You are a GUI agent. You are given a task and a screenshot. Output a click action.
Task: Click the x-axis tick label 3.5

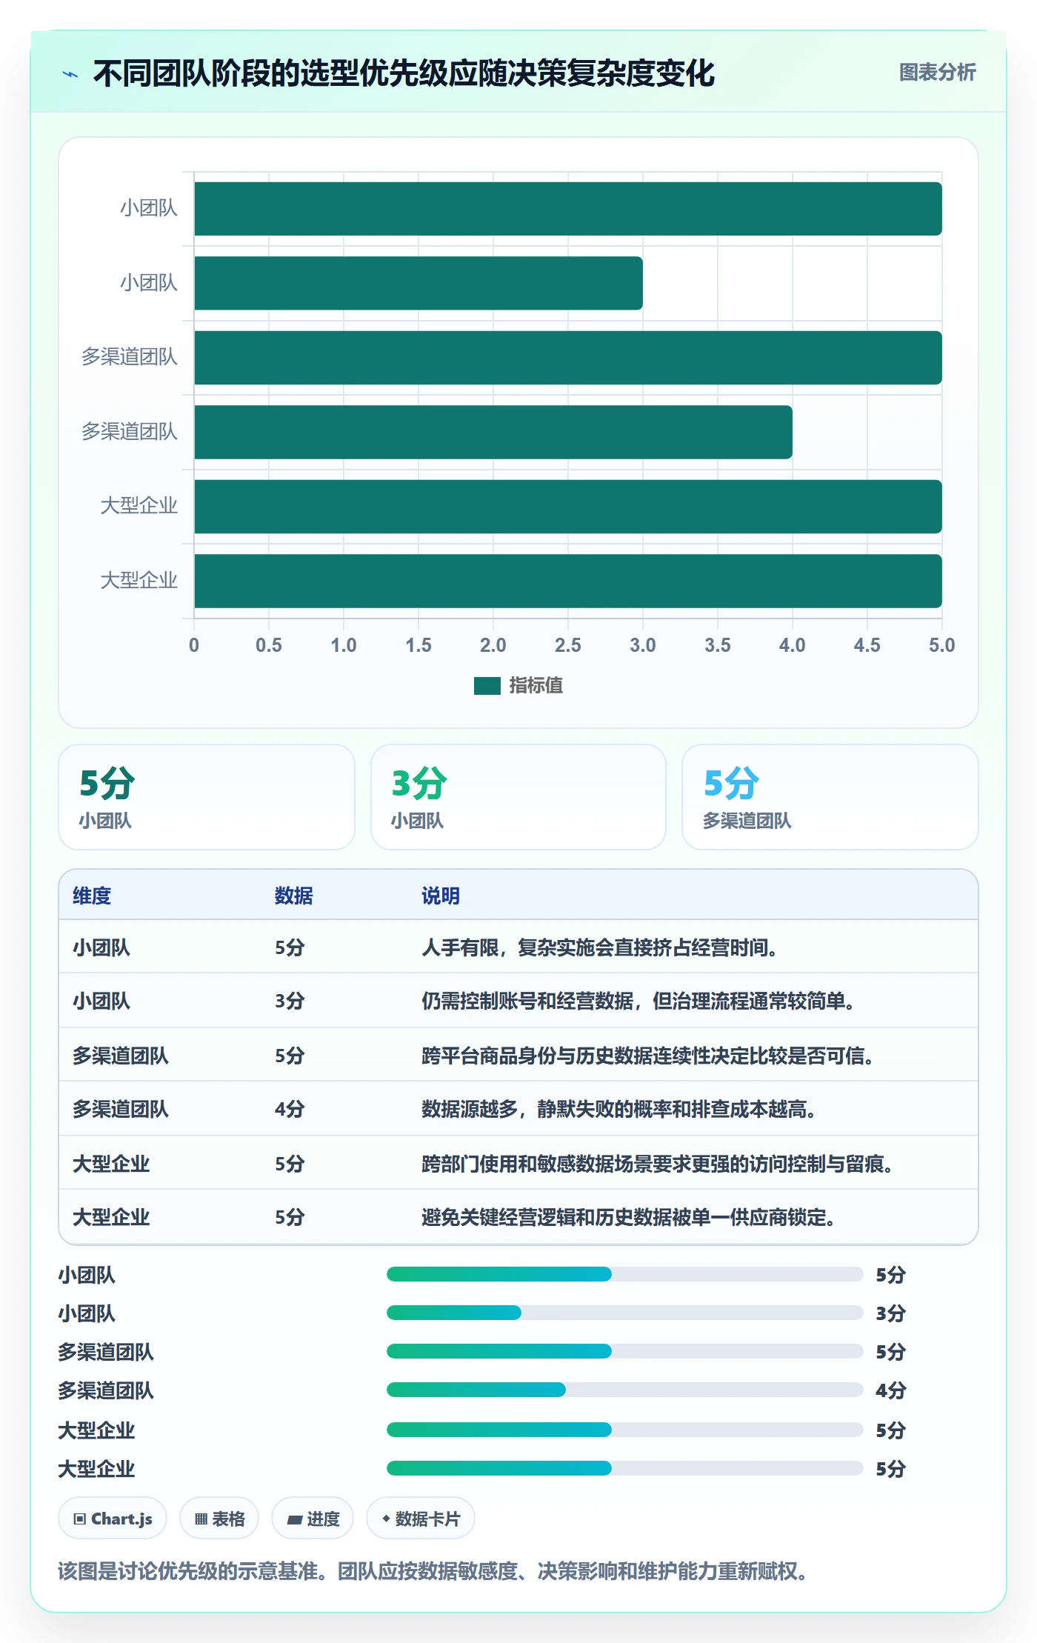click(718, 645)
